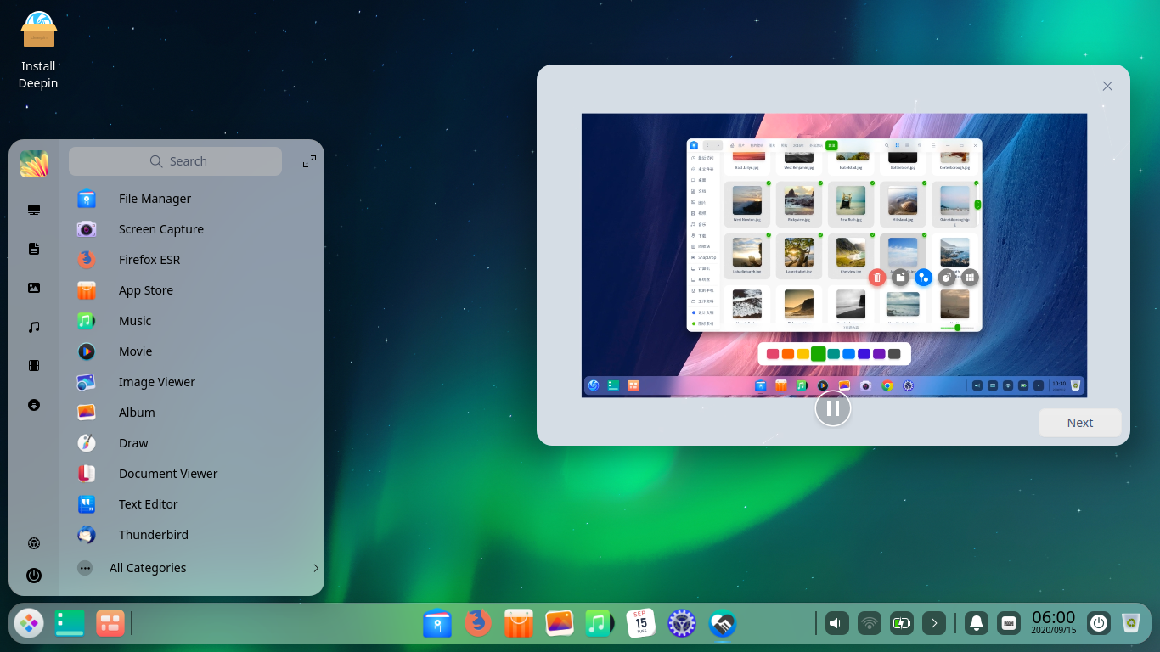Click the Next button
Image resolution: width=1160 pixels, height=652 pixels.
[1080, 423]
